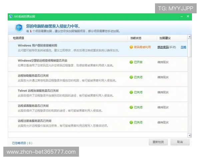The width and height of the screenshot is (200, 160).
Task: Close the 360系统防黑加固 window
Action: (x=188, y=16)
